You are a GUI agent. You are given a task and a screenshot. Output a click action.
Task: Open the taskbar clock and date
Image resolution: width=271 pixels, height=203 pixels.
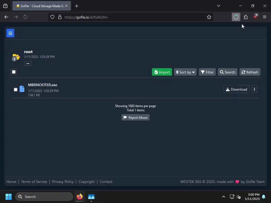pyautogui.click(x=252, y=197)
